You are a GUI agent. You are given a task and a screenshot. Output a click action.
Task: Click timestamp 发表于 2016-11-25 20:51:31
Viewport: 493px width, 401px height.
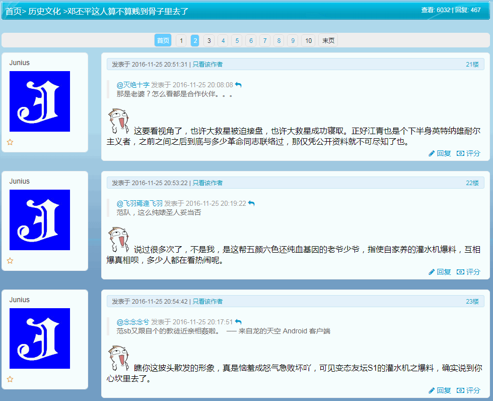150,64
